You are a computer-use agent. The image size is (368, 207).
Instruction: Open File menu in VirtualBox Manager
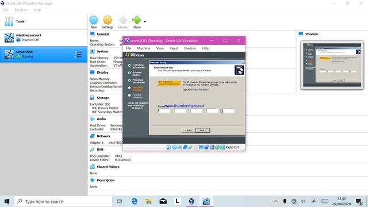pos(6,10)
